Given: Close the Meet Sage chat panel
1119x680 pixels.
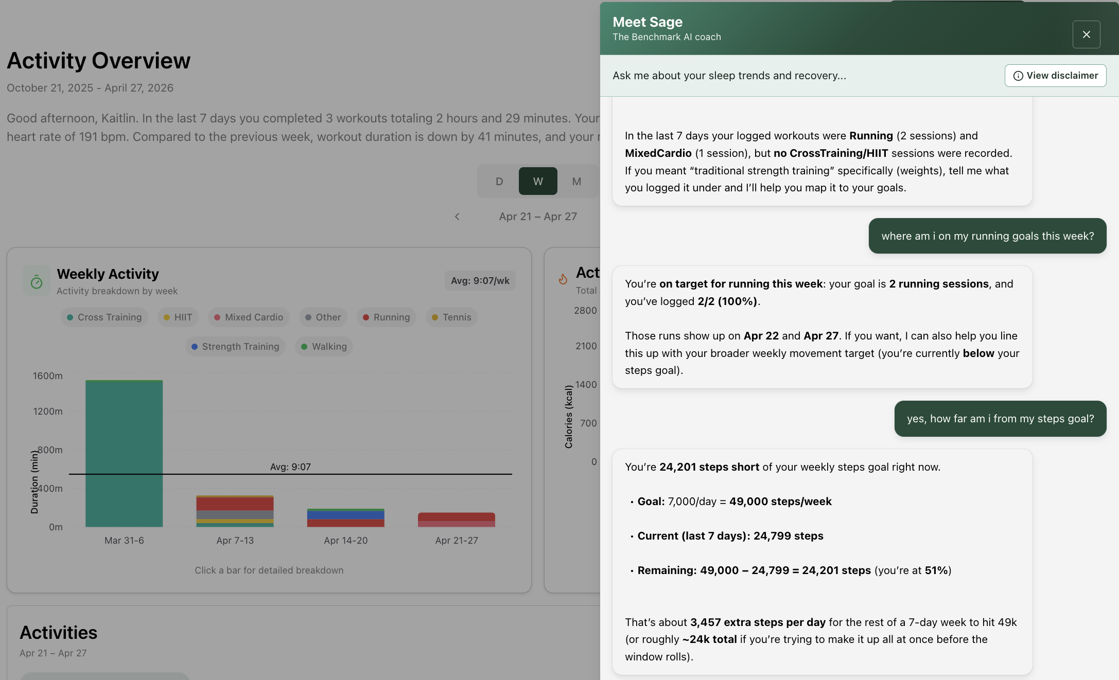Looking at the screenshot, I should 1086,34.
